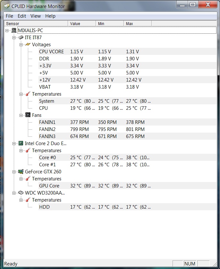This screenshot has height=269, width=220.
Task: Select the CPU temperature row label
Action: pyautogui.click(x=43, y=108)
